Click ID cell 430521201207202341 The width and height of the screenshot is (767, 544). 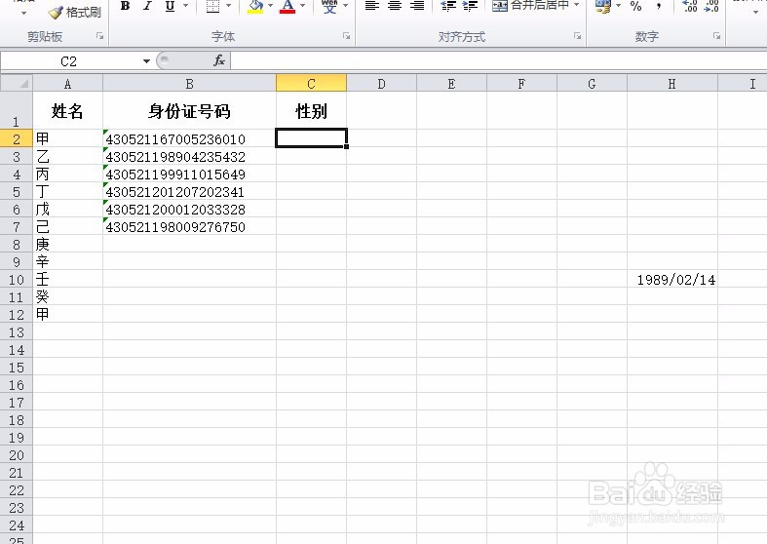point(189,192)
